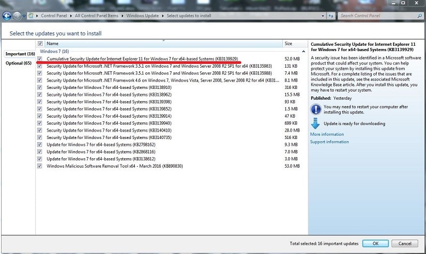The width and height of the screenshot is (426, 254).
Task: Click the search magnifier icon
Action: click(420, 16)
